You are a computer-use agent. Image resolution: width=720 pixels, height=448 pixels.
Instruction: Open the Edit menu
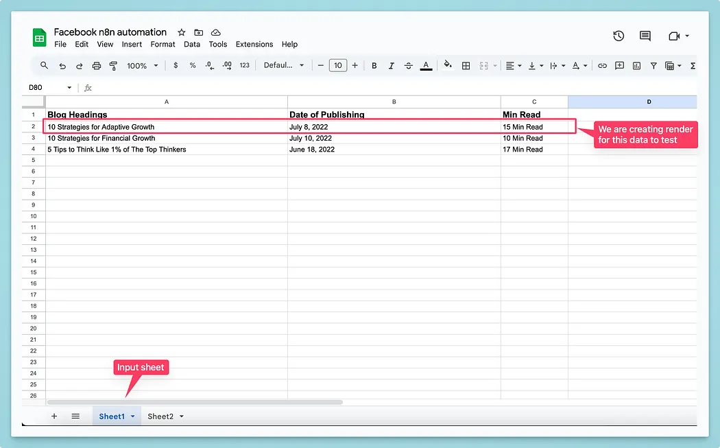[x=82, y=44]
